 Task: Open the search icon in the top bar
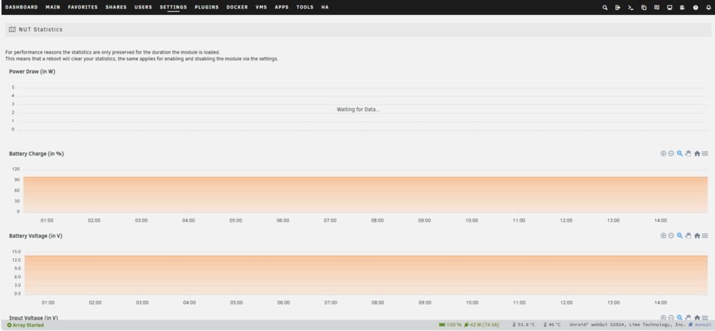coord(605,7)
